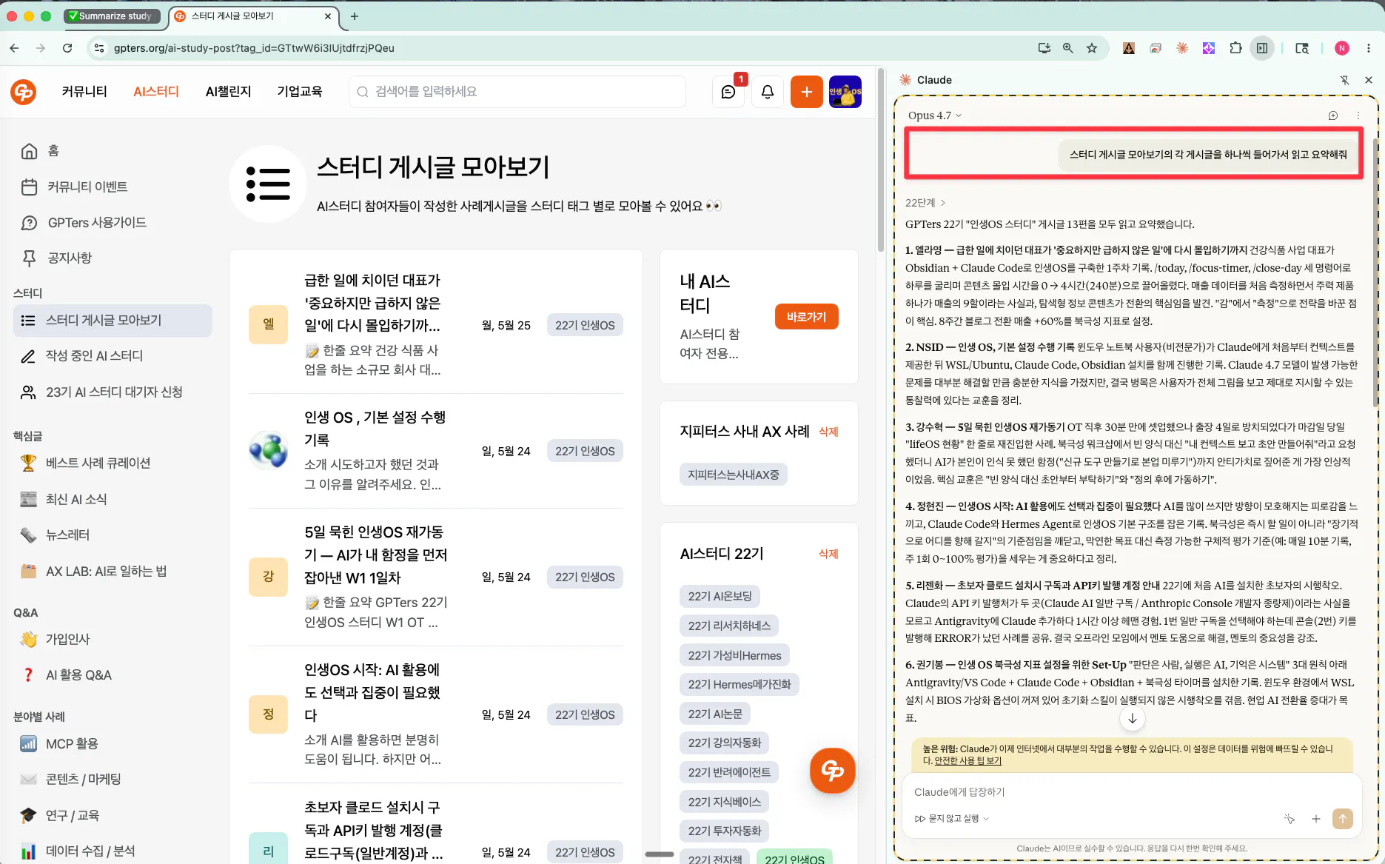Open the 묻지 않고 실행 mode dropdown
This screenshot has width=1385, height=864.
pos(951,818)
